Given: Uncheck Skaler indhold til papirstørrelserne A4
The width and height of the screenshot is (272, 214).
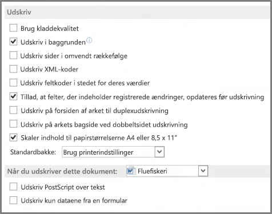Looking at the screenshot, I should (13, 138).
